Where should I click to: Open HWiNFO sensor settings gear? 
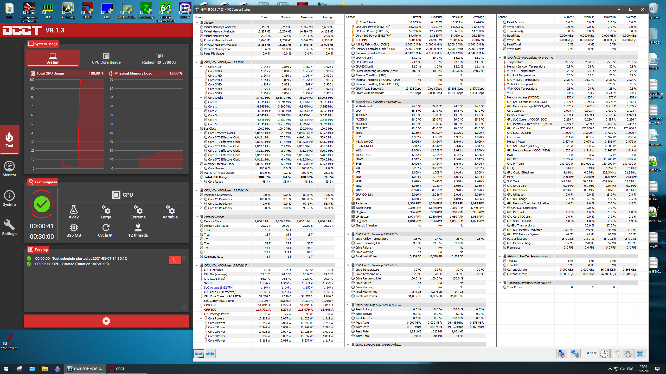628,354
